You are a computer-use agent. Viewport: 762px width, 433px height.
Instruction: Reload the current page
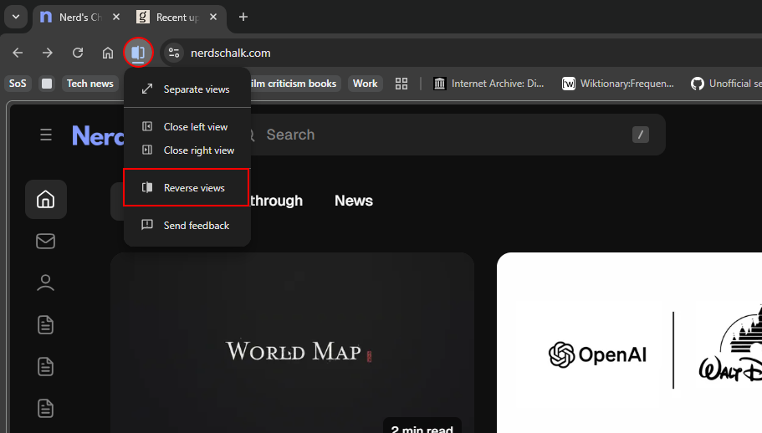pyautogui.click(x=78, y=53)
